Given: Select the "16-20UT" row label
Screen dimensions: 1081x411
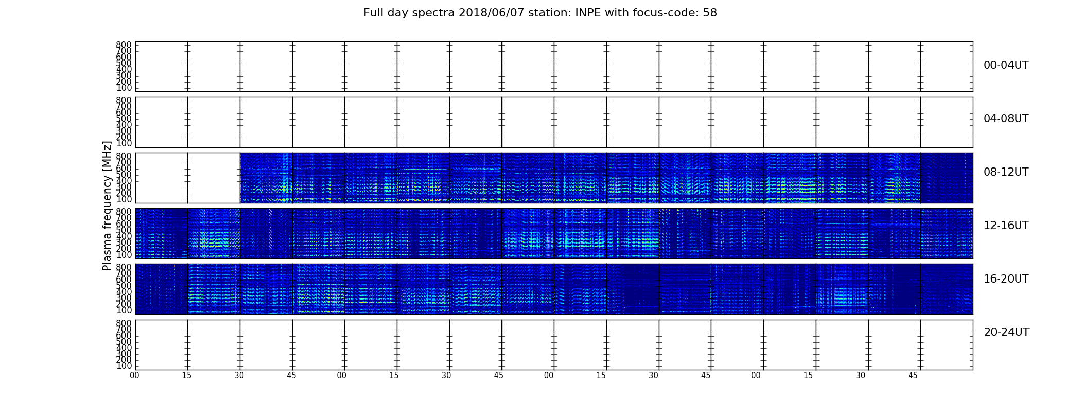Looking at the screenshot, I should click(1006, 279).
